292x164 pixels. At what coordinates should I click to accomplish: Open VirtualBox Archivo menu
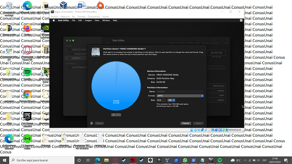tap(54, 17)
